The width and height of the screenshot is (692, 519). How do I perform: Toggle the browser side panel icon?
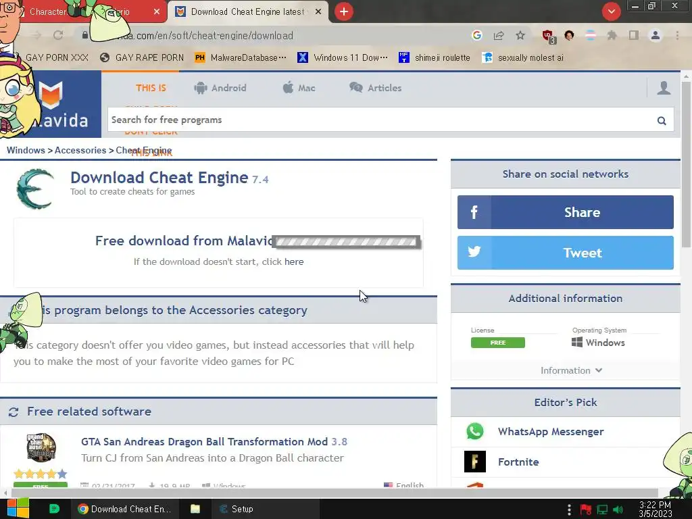634,35
